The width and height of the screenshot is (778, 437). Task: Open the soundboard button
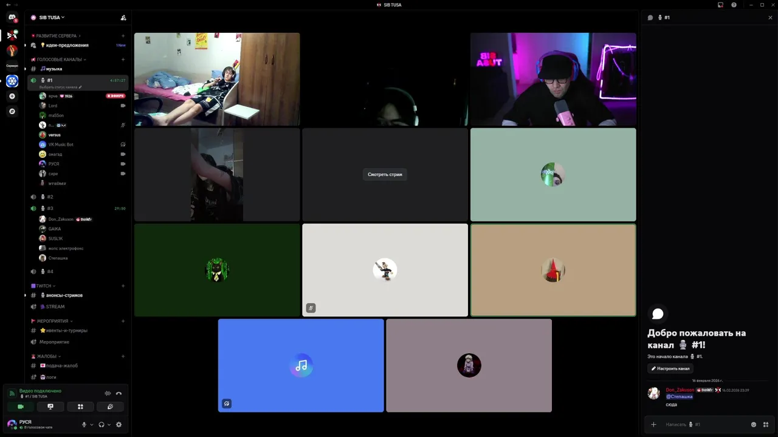pyautogui.click(x=110, y=407)
